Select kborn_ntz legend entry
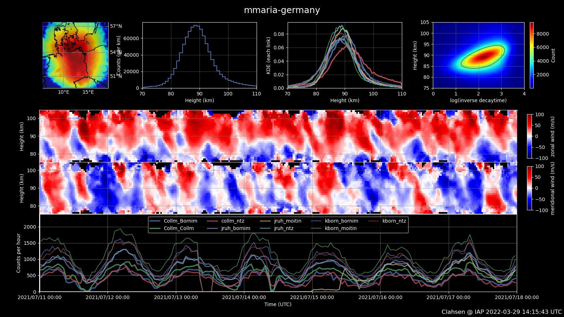 (387, 221)
